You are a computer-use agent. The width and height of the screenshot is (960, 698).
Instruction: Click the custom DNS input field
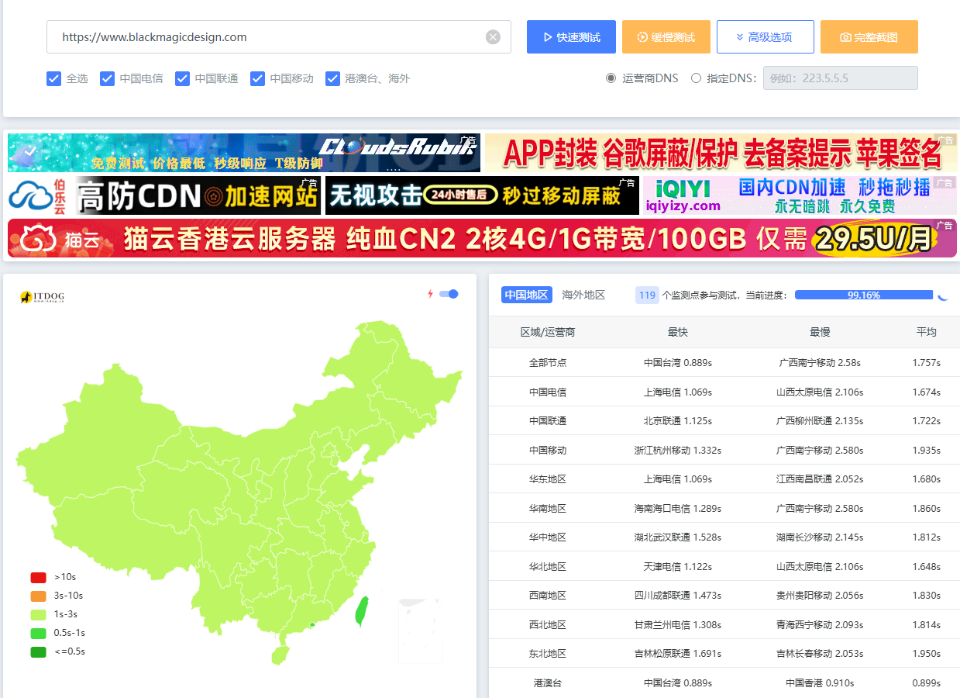(841, 78)
